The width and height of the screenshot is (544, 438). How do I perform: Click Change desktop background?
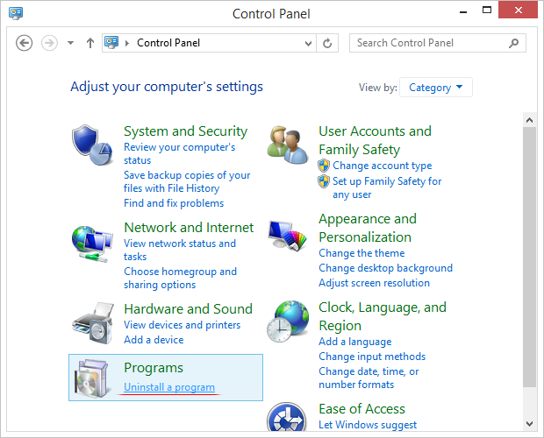coord(386,268)
